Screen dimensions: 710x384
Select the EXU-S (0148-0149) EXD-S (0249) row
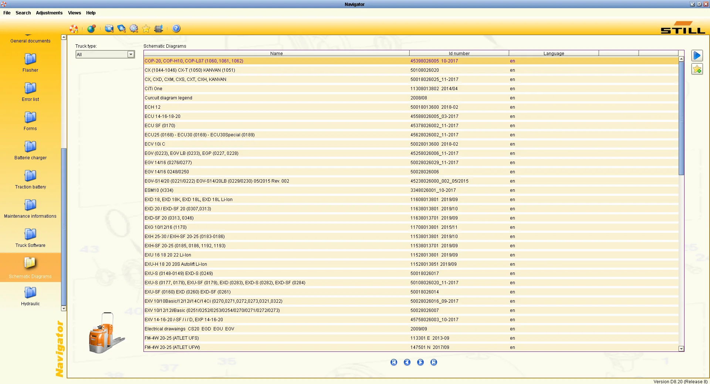click(411, 273)
